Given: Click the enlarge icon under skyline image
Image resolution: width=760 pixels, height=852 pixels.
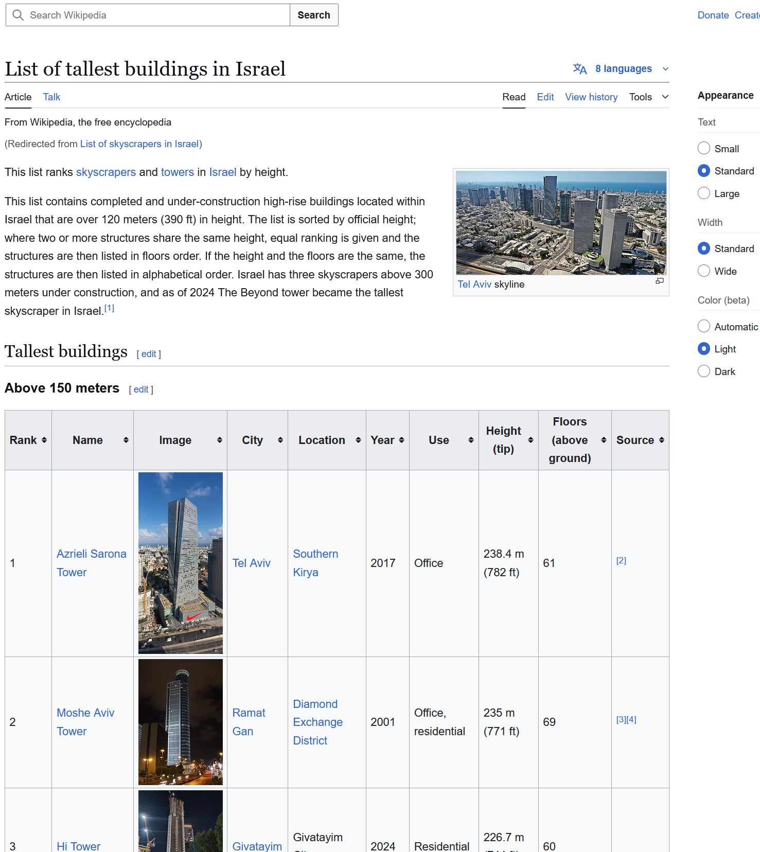Looking at the screenshot, I should point(660,281).
